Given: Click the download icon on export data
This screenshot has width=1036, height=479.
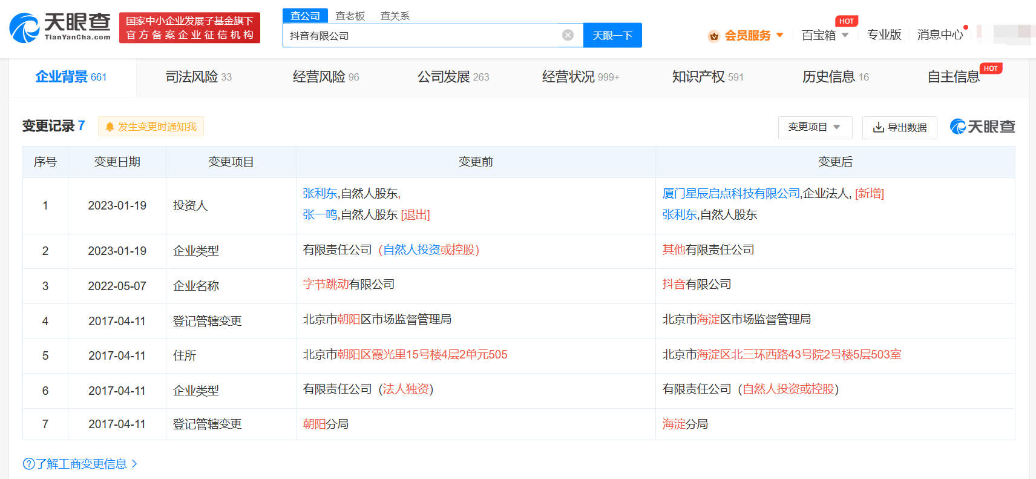Looking at the screenshot, I should point(878,127).
